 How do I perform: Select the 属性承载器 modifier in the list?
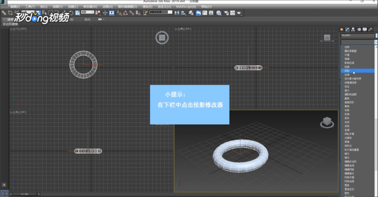pos(350,51)
